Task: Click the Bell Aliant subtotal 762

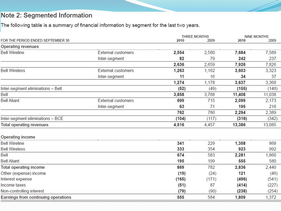Action: tap(181, 113)
